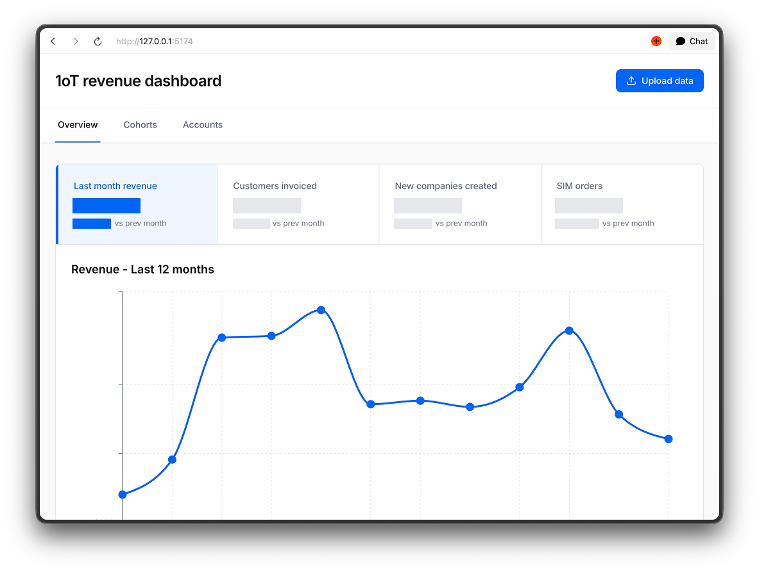Click the grayed-out forward navigation arrow
Screen dimensions: 759x571
coord(75,40)
